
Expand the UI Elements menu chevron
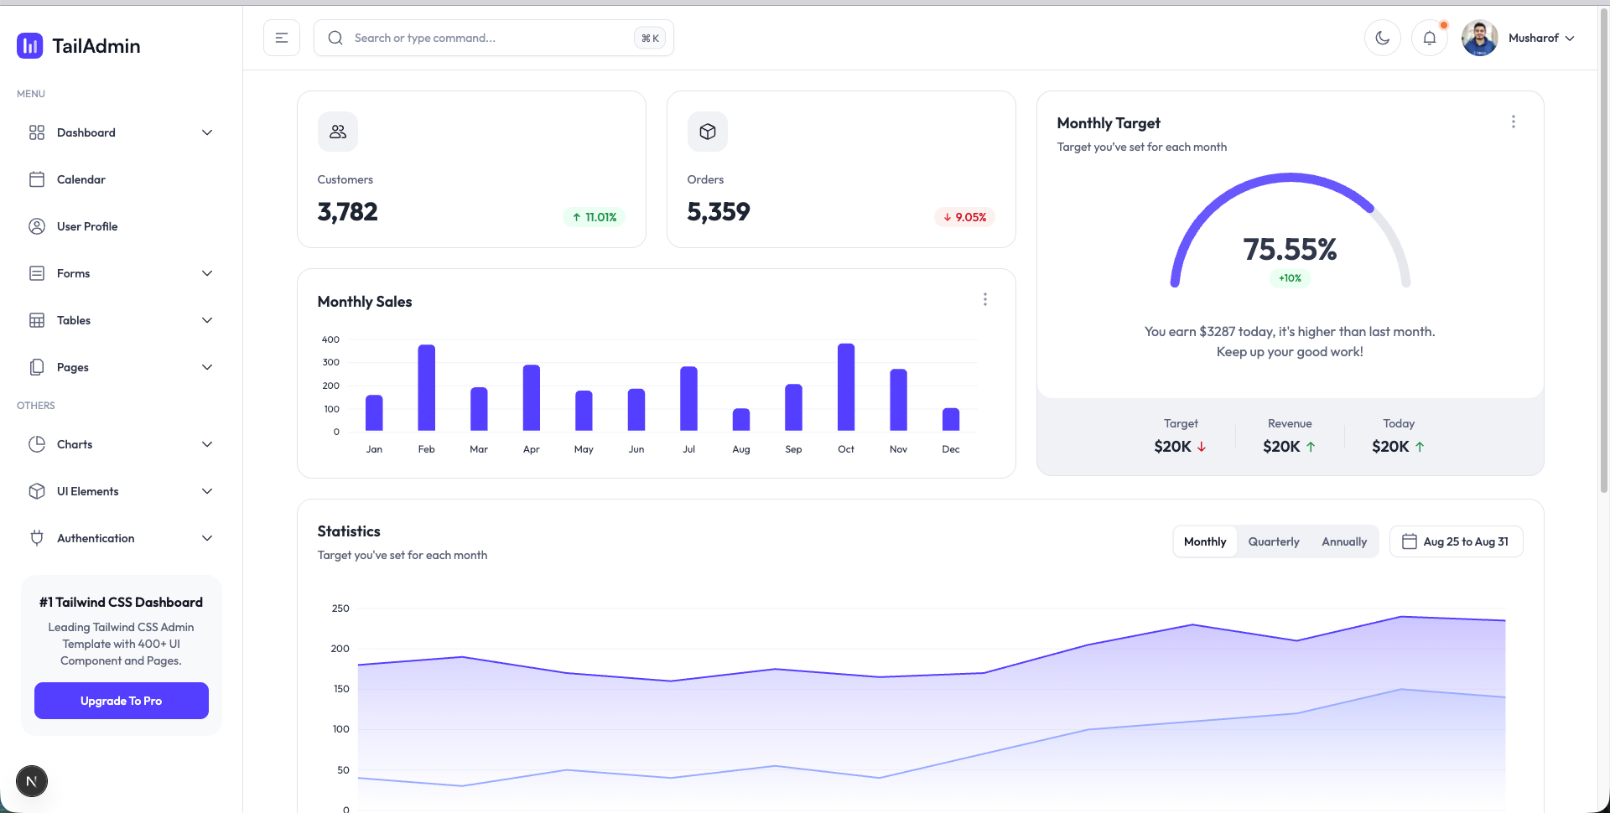(207, 491)
